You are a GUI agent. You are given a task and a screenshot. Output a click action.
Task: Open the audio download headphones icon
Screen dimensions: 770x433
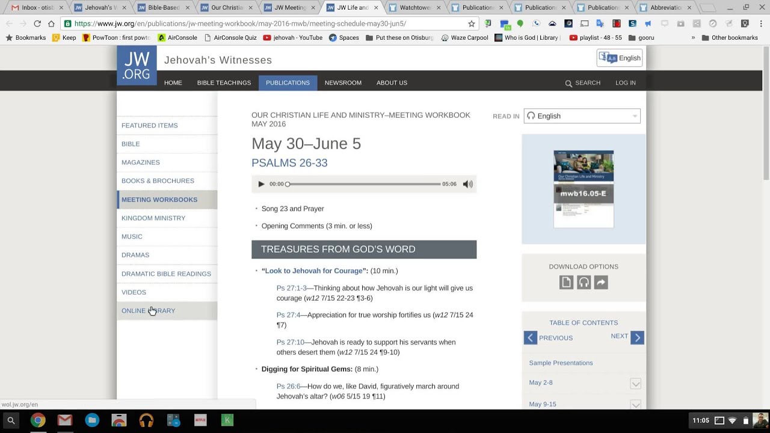pos(584,283)
